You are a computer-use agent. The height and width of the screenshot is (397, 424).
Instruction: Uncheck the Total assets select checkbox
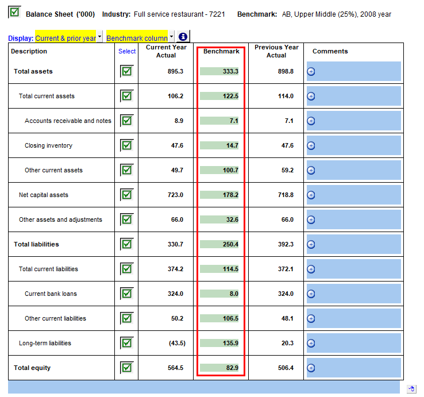click(127, 71)
